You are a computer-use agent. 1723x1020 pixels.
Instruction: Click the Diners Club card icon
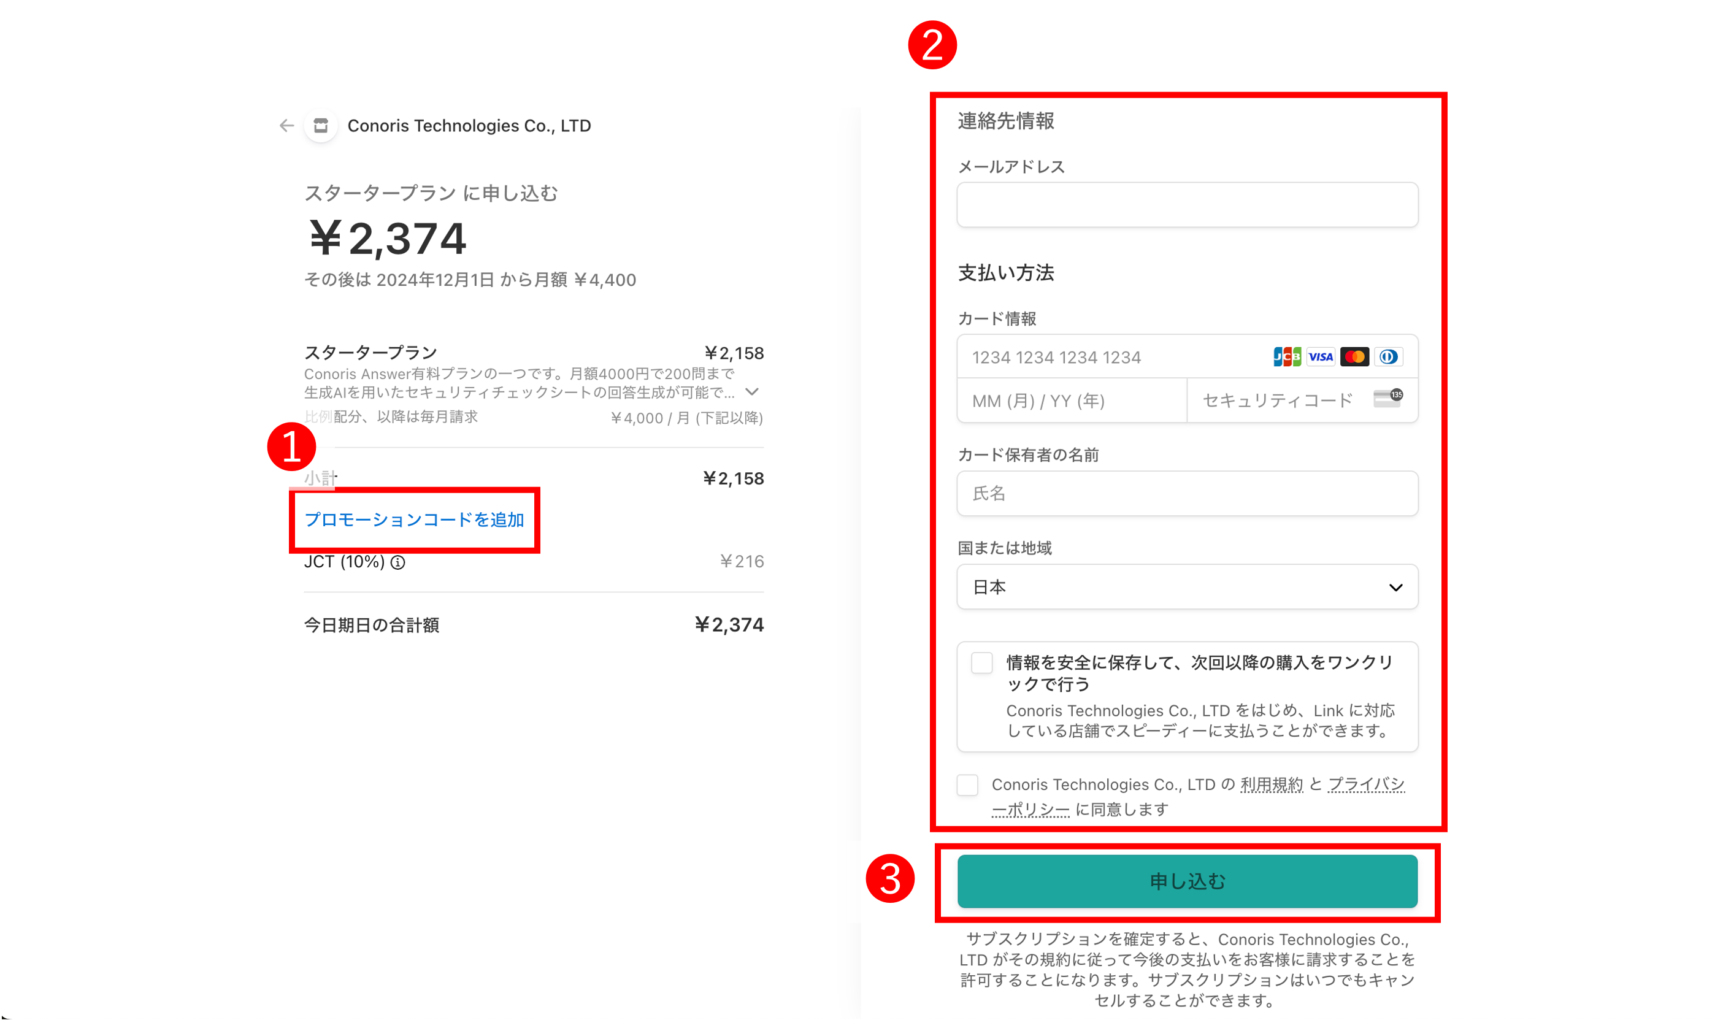(x=1388, y=357)
